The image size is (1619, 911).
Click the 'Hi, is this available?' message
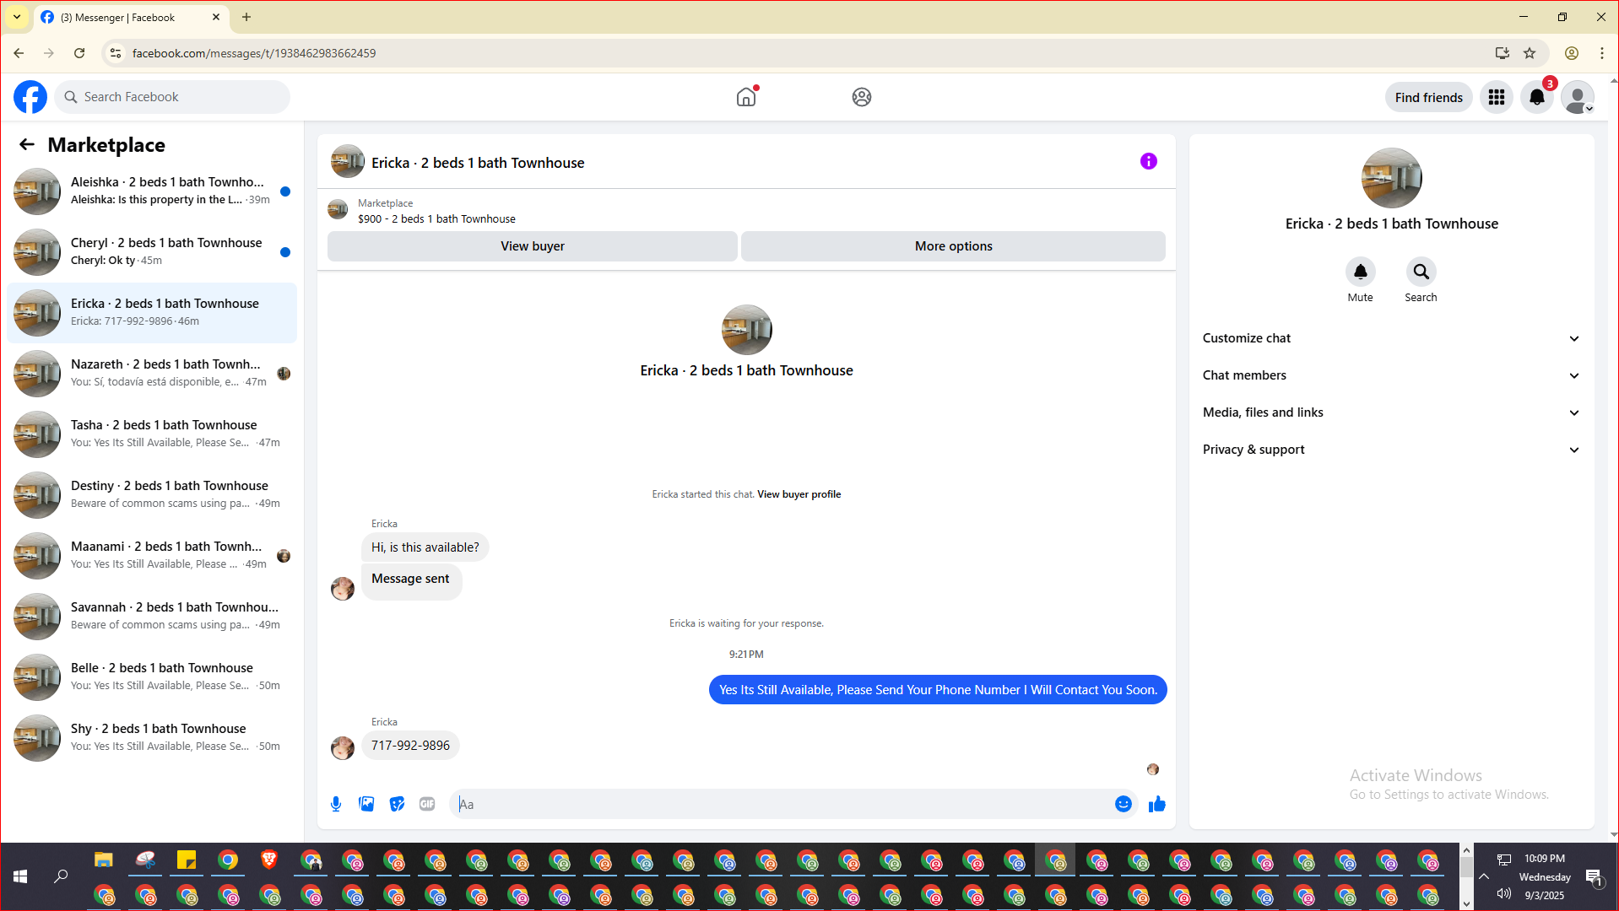[x=425, y=547]
